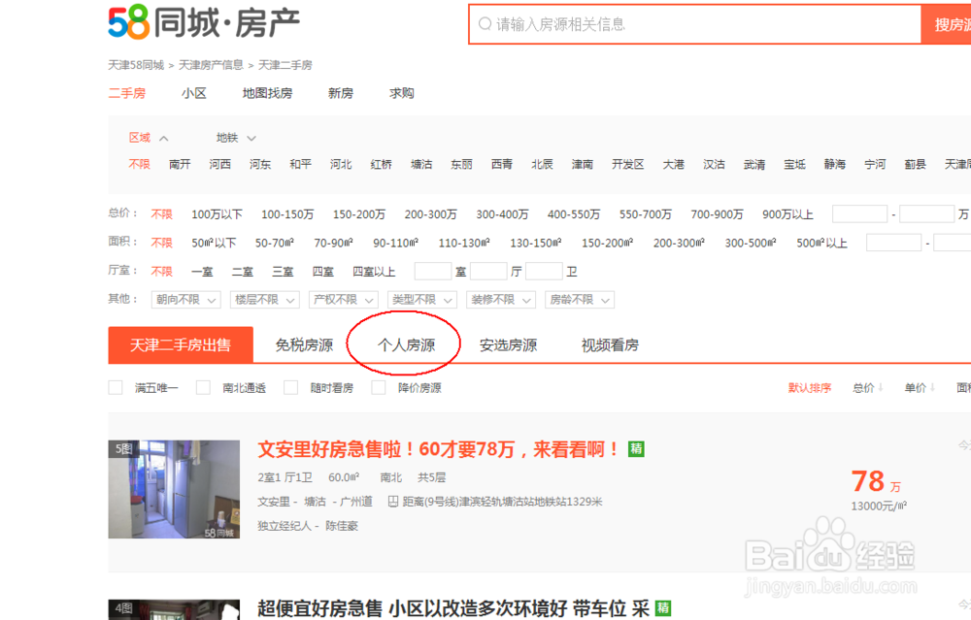
Task: Switch to 天津二手房出售 tab
Action: click(181, 344)
